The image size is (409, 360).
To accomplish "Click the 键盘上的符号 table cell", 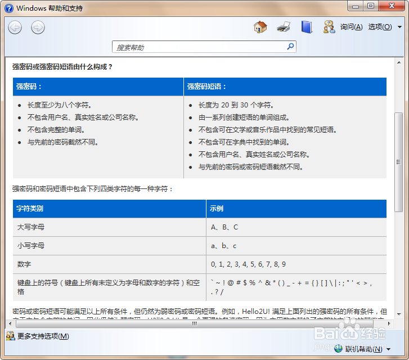I will [110, 287].
